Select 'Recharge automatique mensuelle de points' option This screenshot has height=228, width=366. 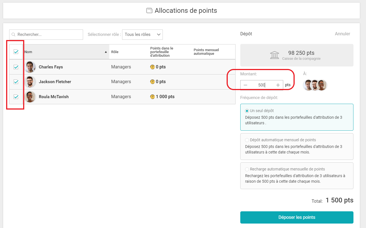(x=247, y=169)
